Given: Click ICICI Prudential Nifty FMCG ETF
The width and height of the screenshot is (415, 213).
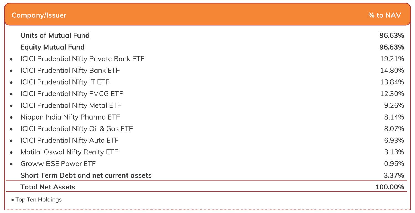Looking at the screenshot, I should click(71, 94).
